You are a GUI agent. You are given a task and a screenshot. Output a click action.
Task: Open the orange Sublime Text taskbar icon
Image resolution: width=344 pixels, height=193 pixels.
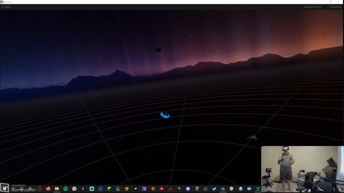(x=127, y=189)
